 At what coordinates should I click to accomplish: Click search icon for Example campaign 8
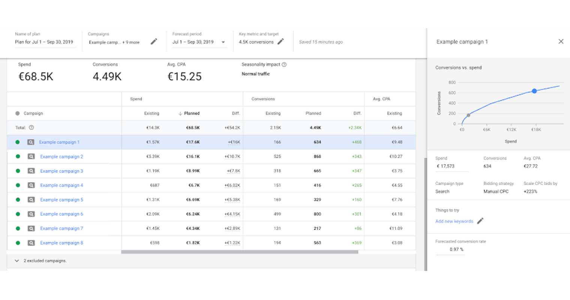[x=31, y=243]
